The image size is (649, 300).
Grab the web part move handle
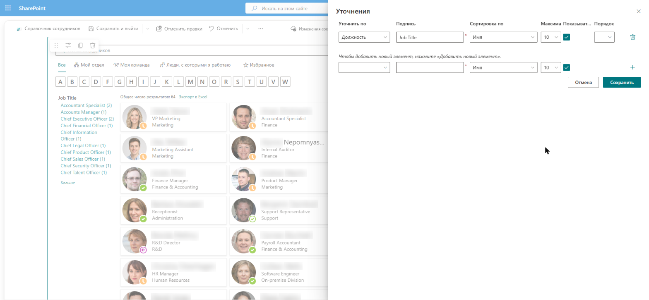pos(56,45)
